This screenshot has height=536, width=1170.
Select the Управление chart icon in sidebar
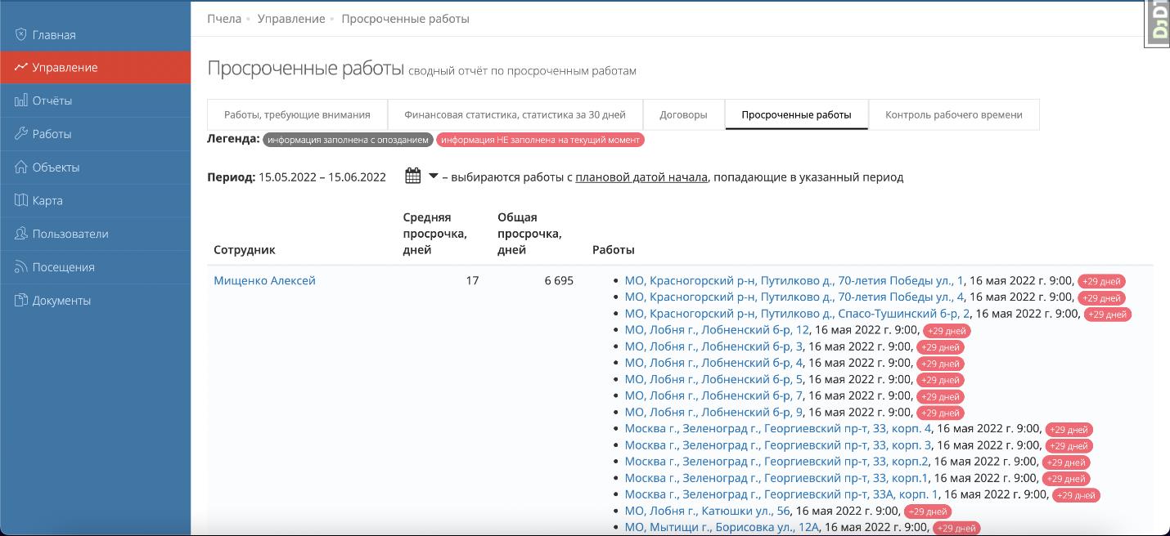click(21, 67)
